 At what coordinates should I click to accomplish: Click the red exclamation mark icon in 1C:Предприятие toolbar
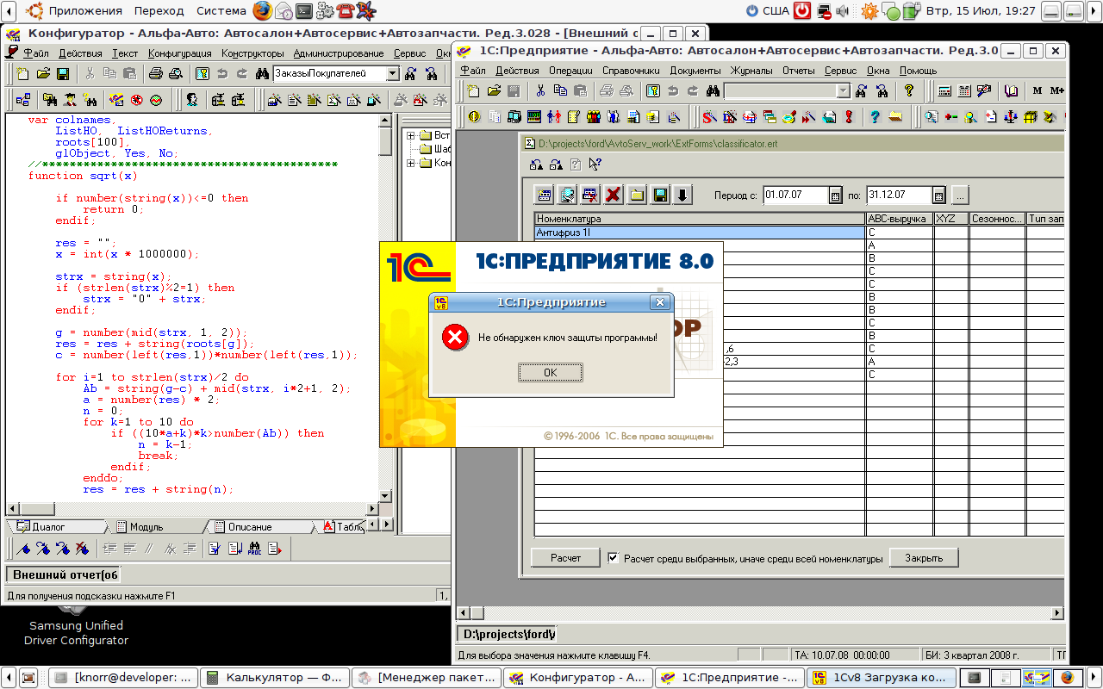[849, 116]
